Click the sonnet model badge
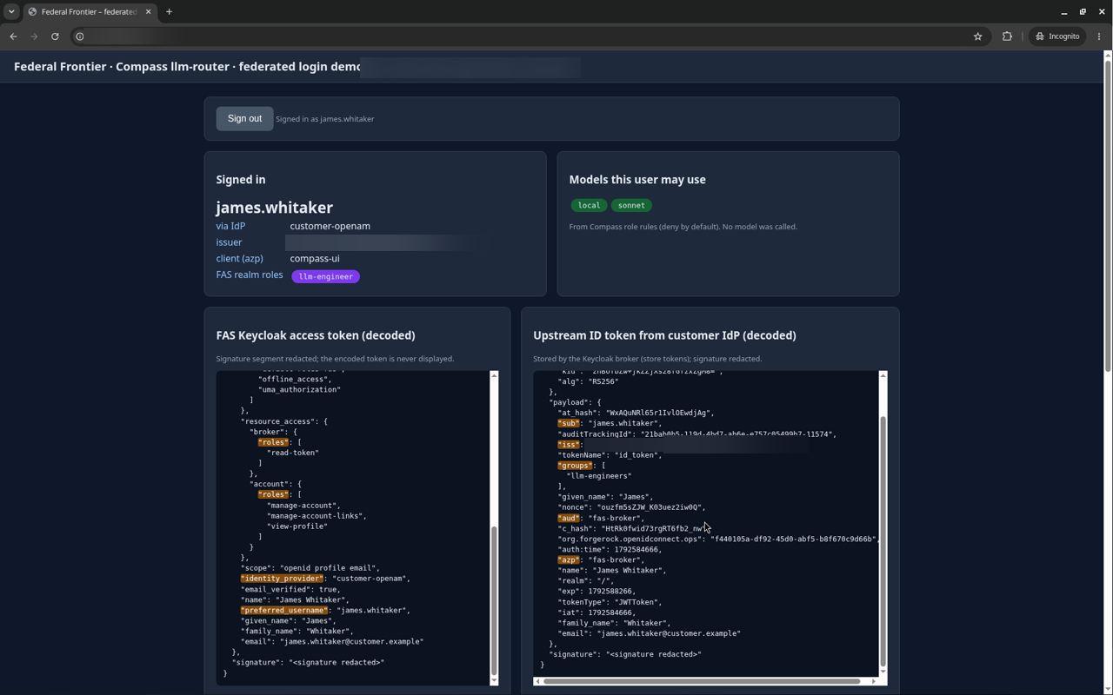Image resolution: width=1113 pixels, height=695 pixels. (631, 206)
